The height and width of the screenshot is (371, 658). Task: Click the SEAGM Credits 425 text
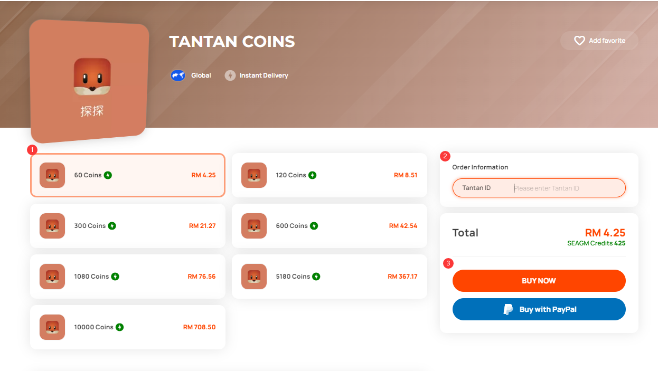[596, 243]
